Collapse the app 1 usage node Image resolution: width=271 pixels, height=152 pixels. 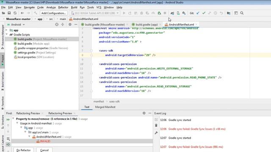click(21, 128)
